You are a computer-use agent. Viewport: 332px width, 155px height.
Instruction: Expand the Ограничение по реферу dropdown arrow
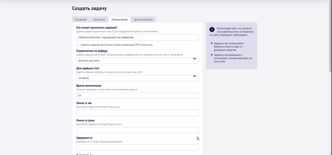pos(195,59)
